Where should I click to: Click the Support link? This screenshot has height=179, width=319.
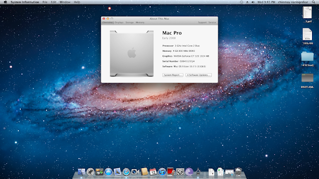click(202, 22)
